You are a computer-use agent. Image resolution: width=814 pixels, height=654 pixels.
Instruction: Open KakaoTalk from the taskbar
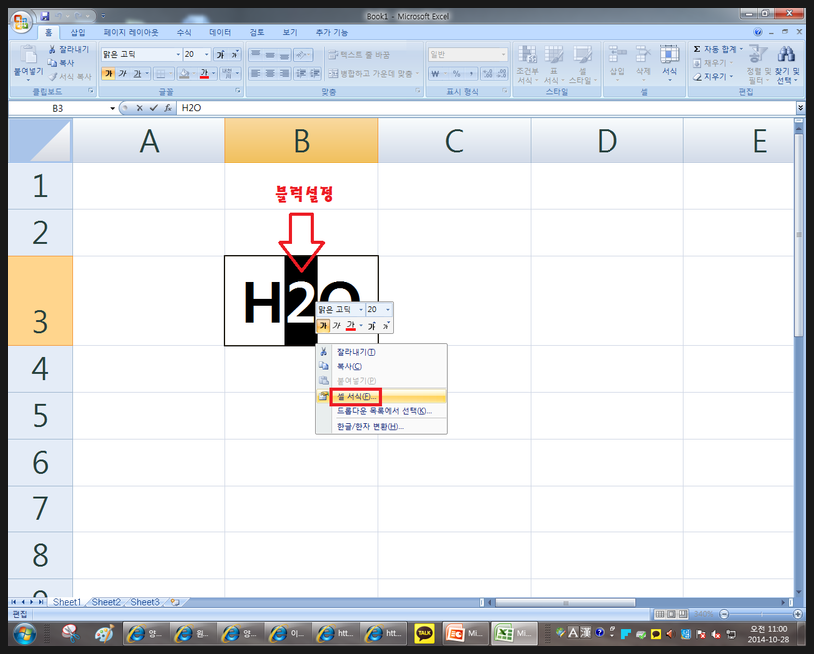[424, 634]
